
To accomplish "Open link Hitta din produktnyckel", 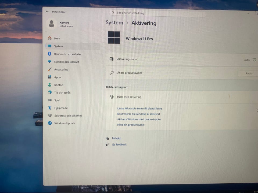I will point(131,125).
